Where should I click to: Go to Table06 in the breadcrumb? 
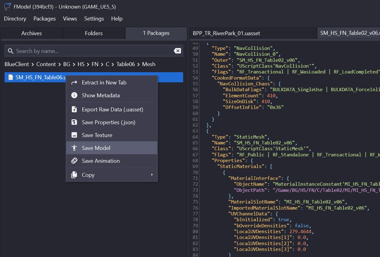click(x=126, y=64)
